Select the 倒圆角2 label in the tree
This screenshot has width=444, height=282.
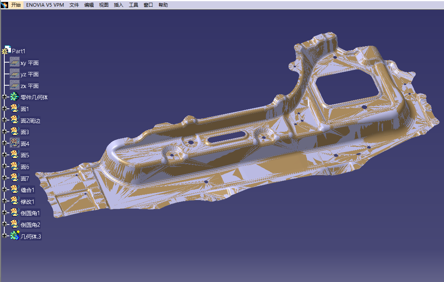30,225
